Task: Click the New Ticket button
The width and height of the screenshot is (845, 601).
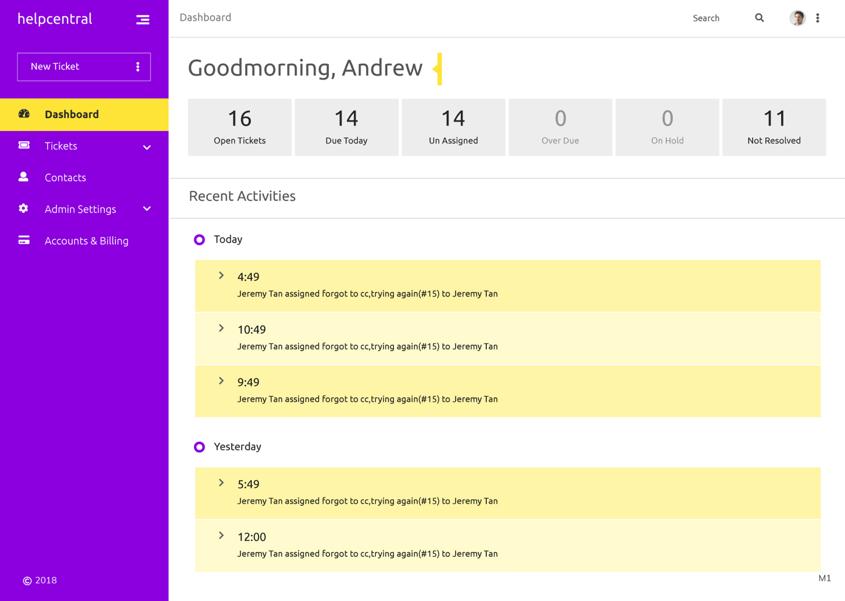Action: pos(84,67)
